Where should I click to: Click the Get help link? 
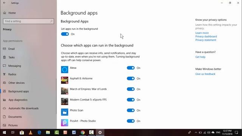tap(200, 57)
